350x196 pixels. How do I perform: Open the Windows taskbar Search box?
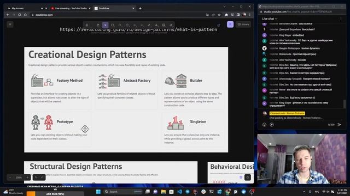point(122,192)
